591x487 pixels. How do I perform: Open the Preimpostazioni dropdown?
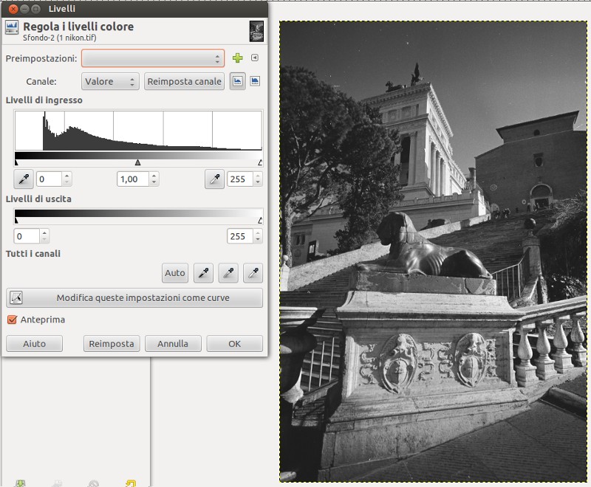point(153,58)
